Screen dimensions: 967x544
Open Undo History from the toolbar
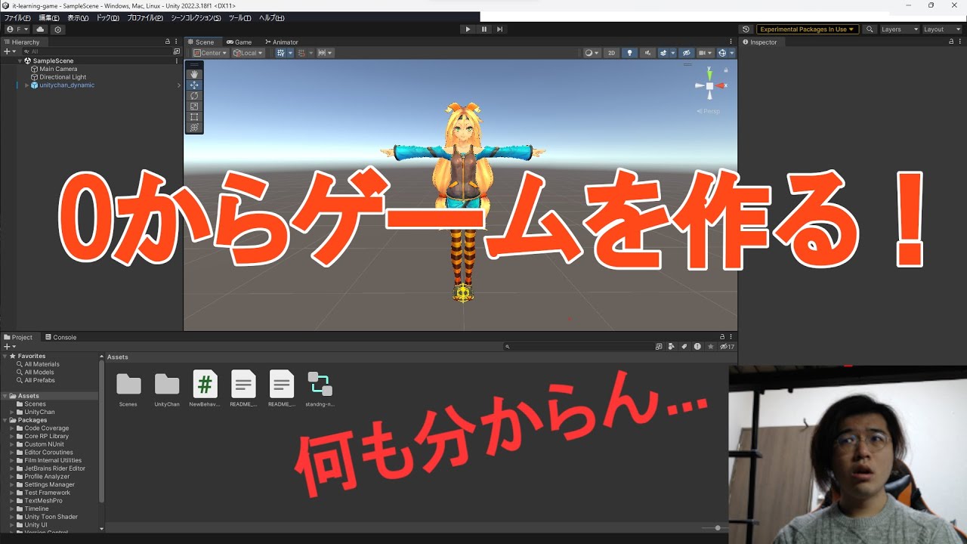coord(746,29)
